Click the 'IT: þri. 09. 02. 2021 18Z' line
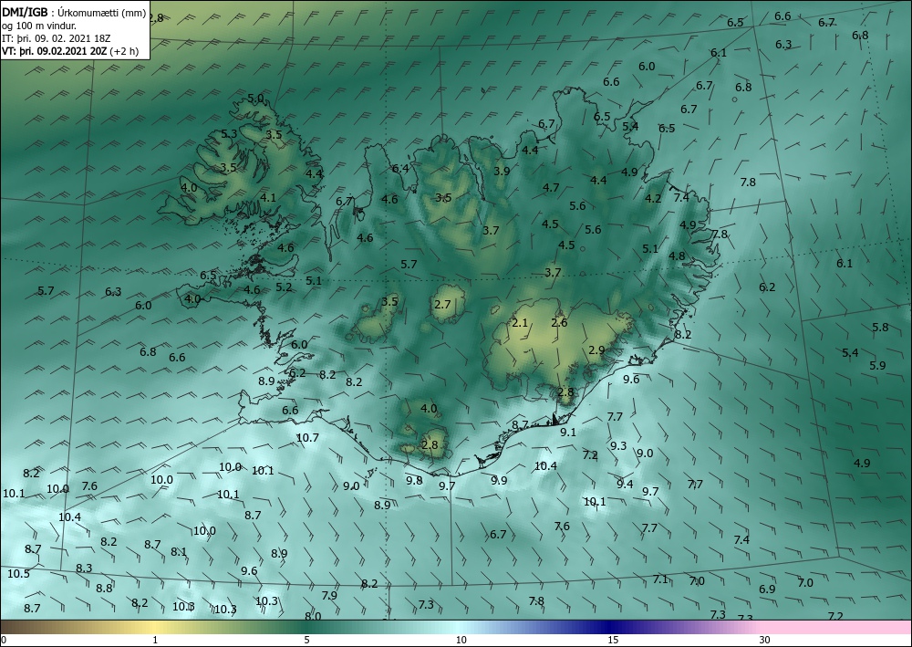Viewport: 912px width, 647px height. [x=56, y=38]
